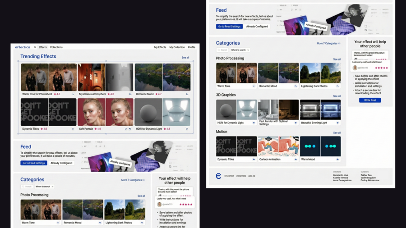
Task: Click the 'Zakhar Den' name in footer
Action: pos(366,175)
